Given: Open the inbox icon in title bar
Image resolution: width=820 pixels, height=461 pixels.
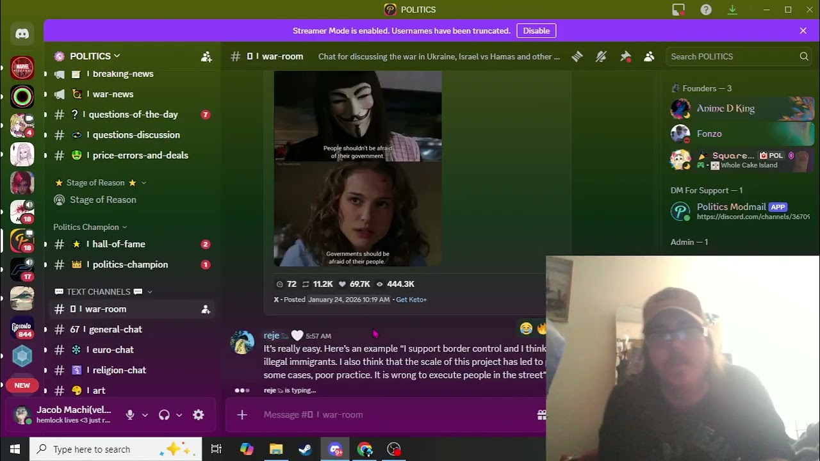Looking at the screenshot, I should pos(678,10).
